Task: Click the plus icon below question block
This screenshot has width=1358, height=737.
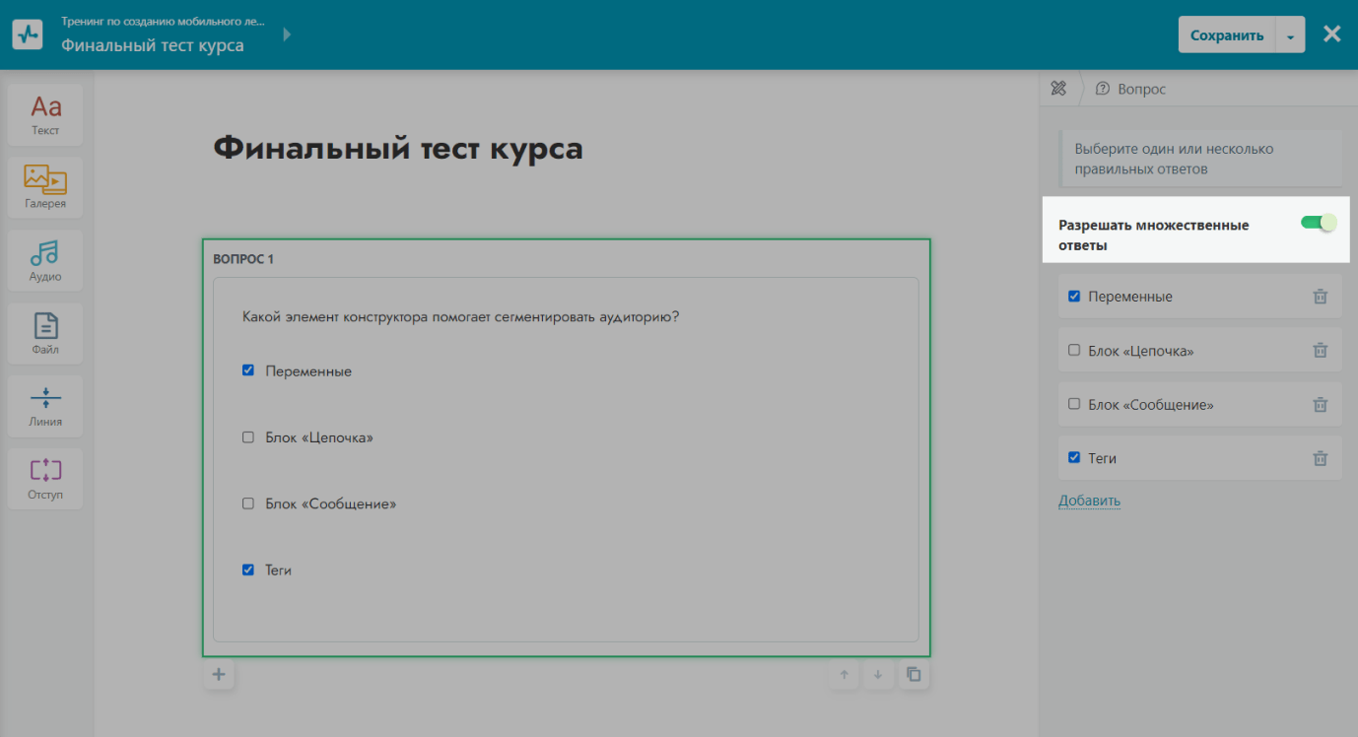Action: pos(219,675)
